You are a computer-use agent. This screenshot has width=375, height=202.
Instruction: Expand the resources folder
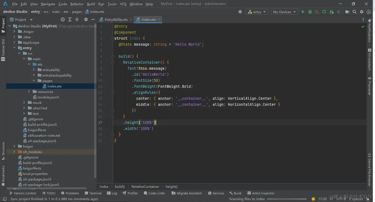click(29, 92)
